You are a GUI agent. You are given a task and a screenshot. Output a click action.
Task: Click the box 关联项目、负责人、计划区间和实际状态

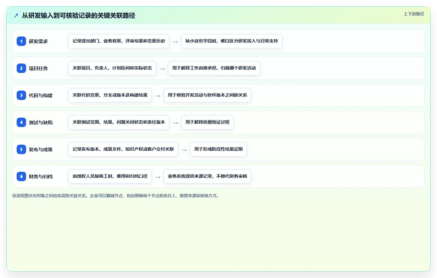(x=112, y=68)
